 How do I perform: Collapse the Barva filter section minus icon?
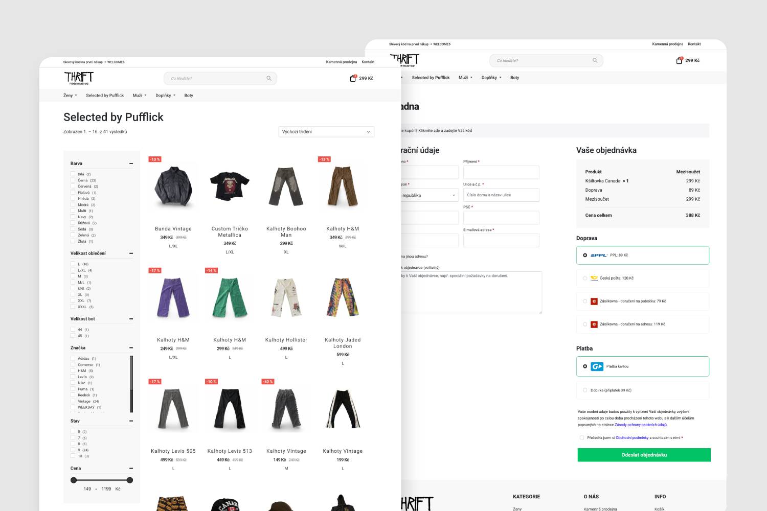pos(131,164)
